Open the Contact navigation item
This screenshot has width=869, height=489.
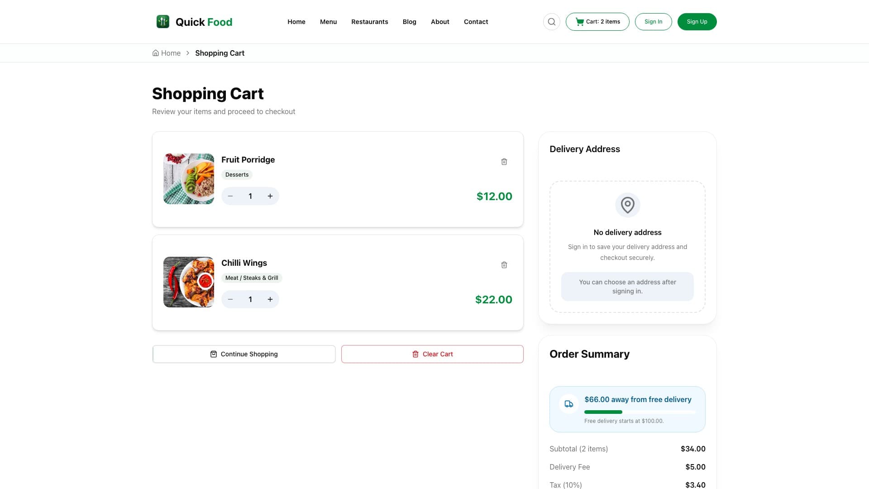point(476,22)
